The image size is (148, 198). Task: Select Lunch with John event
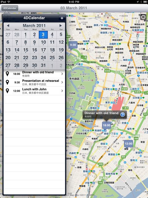pyautogui.click(x=34, y=91)
